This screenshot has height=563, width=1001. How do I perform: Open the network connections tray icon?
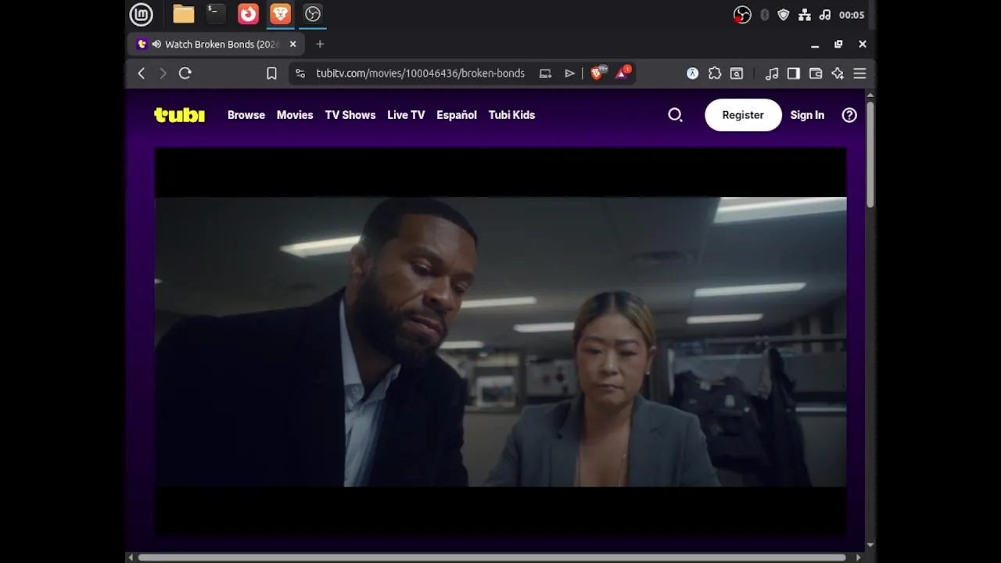(x=805, y=15)
